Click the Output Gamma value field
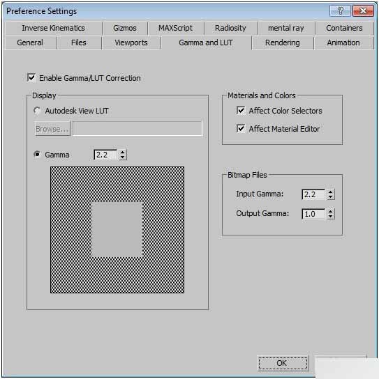The width and height of the screenshot is (379, 379). (x=313, y=214)
